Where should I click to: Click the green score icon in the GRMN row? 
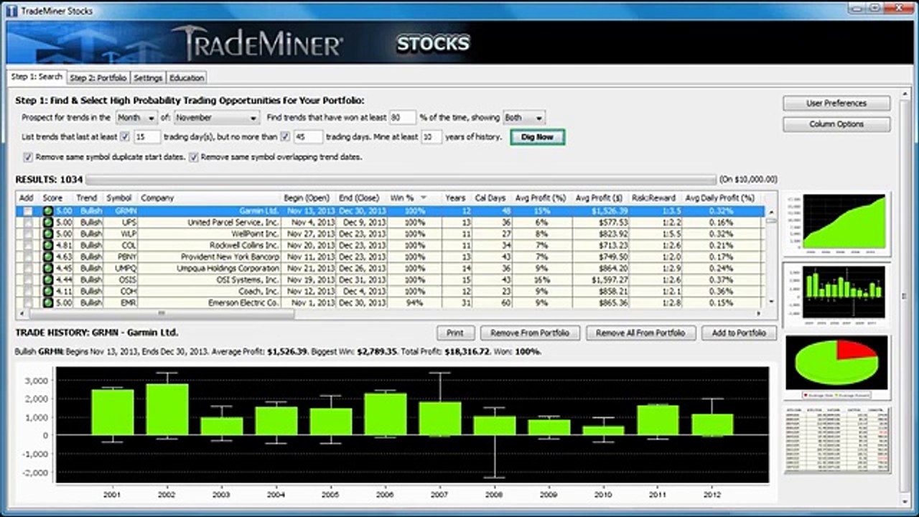coord(48,211)
